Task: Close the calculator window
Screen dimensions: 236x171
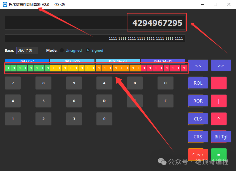Action: [229, 4]
